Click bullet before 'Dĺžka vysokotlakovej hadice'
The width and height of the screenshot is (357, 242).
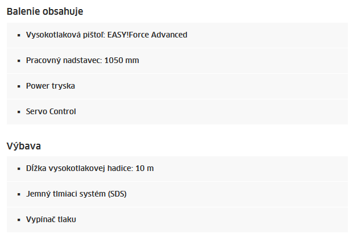coord(19,169)
